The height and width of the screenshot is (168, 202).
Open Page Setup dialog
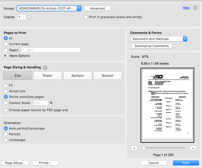15,163
